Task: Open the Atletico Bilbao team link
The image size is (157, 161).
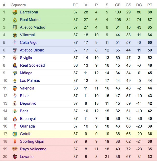Action: point(32,50)
